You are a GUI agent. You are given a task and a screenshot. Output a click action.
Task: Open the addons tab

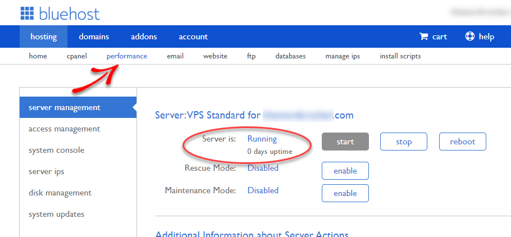pyautogui.click(x=144, y=37)
